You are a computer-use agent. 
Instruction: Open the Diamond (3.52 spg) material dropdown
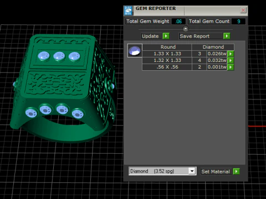[162, 171]
